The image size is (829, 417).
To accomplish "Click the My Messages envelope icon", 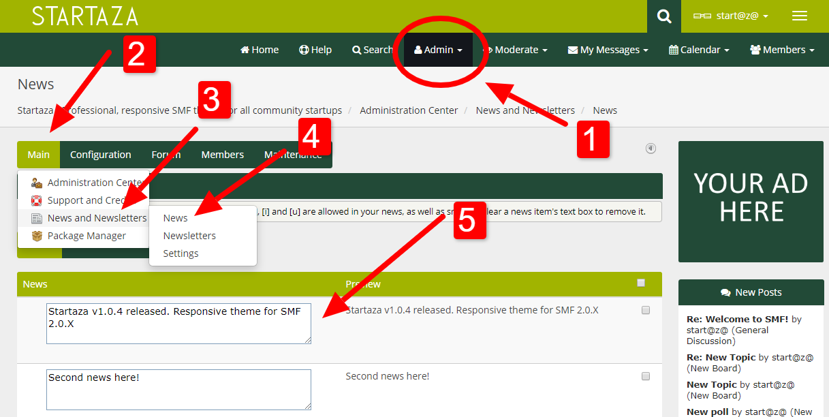I will 573,50.
